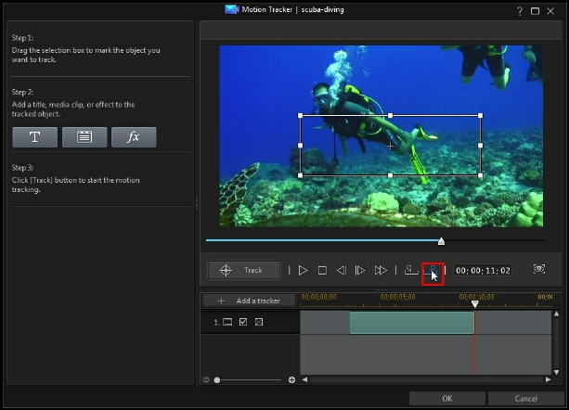569x410 pixels.
Task: Add a media clip to tracked object
Action: pyautogui.click(x=84, y=137)
